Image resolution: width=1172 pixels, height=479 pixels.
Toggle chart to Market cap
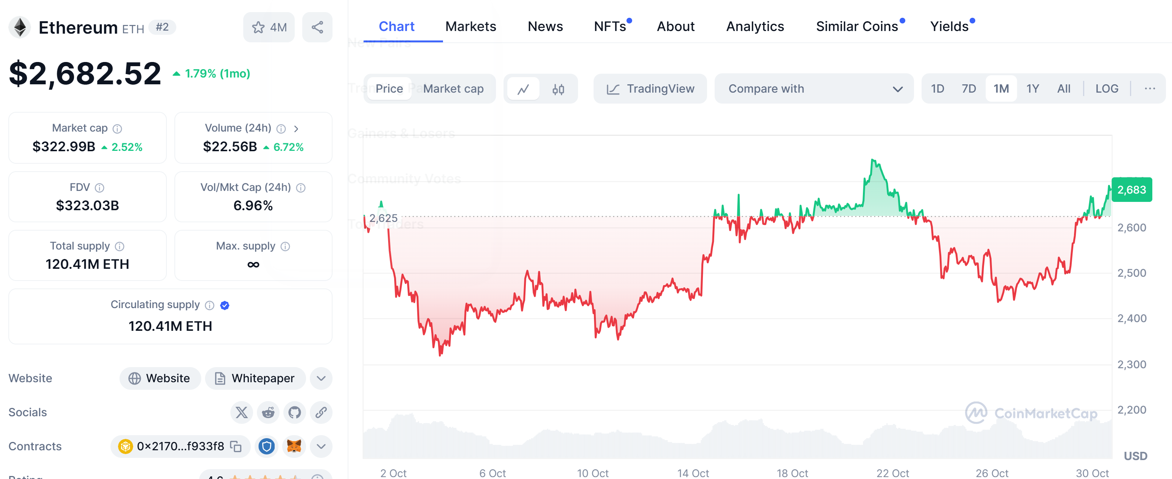453,88
